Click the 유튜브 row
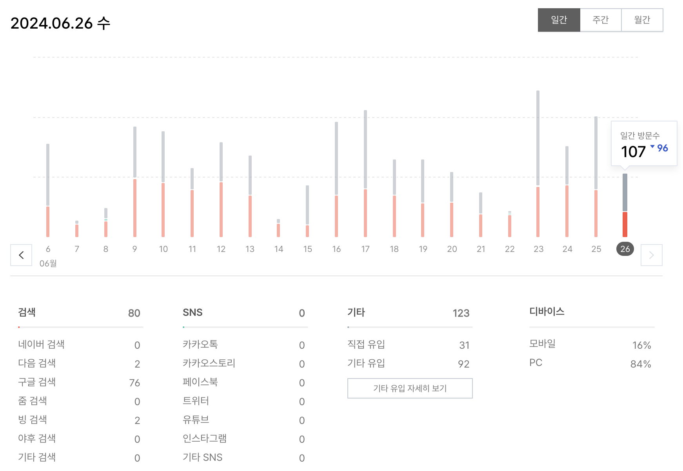 [x=245, y=420]
